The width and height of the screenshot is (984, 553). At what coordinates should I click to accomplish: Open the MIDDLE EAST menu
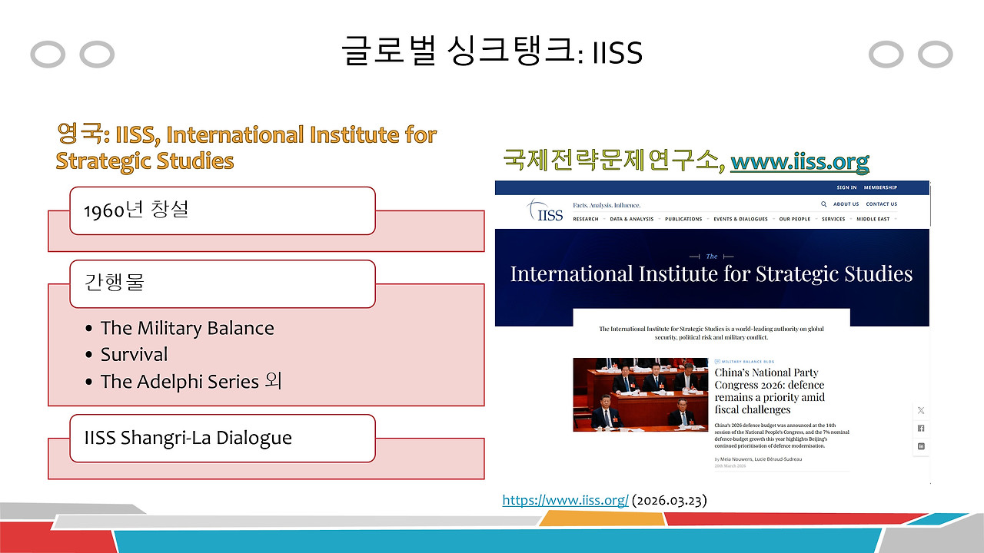coord(872,218)
